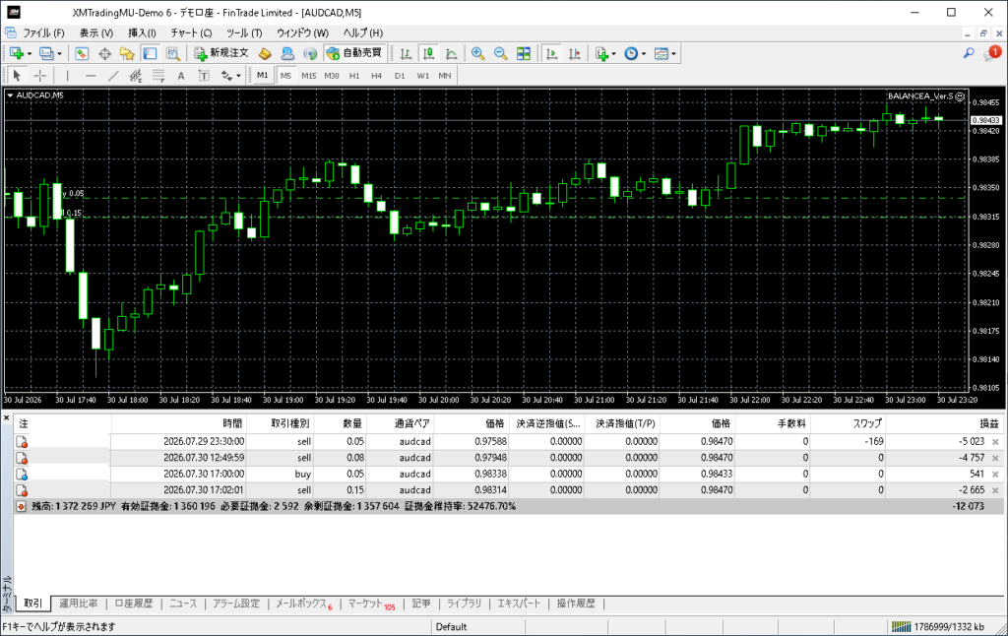Expand the templates dropdown arrow
Image resolution: width=1008 pixels, height=636 pixels.
pos(673,54)
